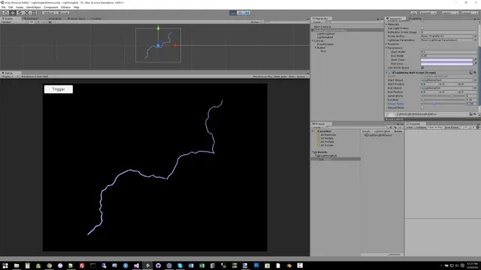Open help book icon for Lightning Bolt Script
Viewport: 481px width, 270px height.
tap(471, 73)
